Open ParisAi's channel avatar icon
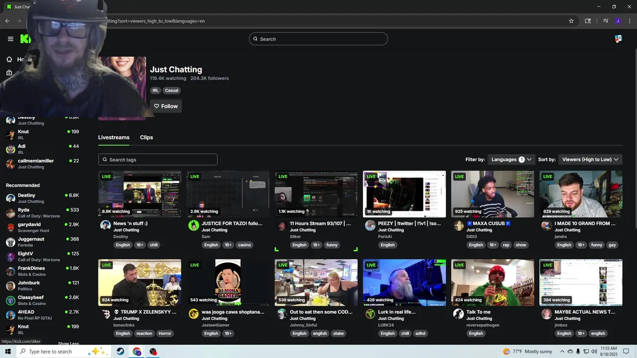 [x=370, y=225]
